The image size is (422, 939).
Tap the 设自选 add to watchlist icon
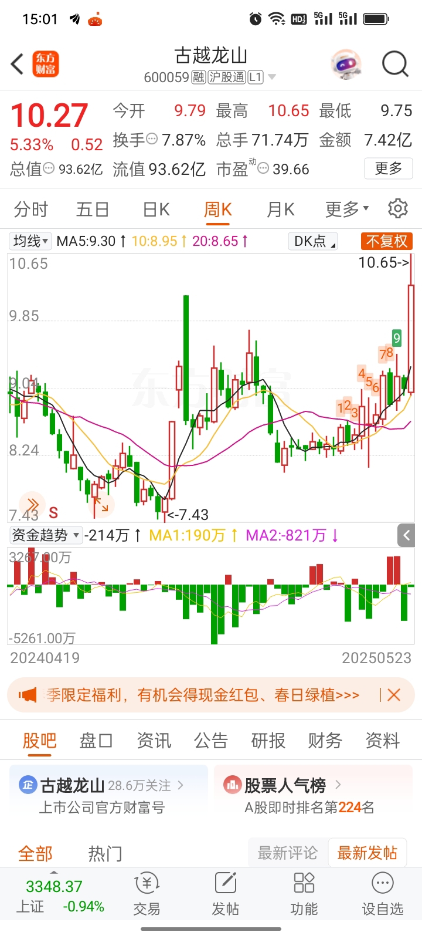click(383, 894)
